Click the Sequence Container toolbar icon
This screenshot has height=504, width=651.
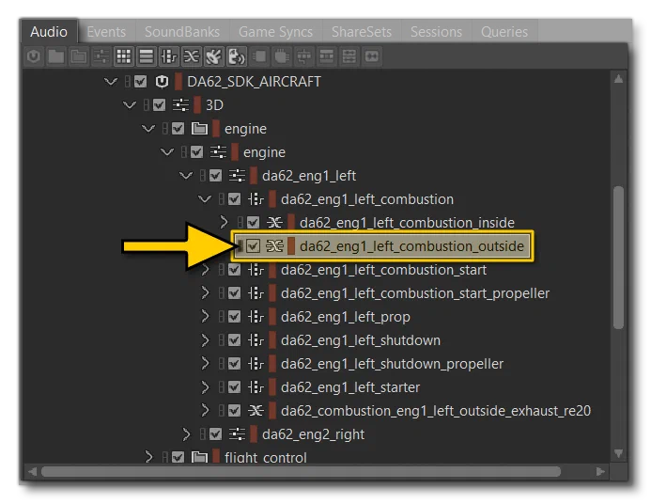click(147, 56)
